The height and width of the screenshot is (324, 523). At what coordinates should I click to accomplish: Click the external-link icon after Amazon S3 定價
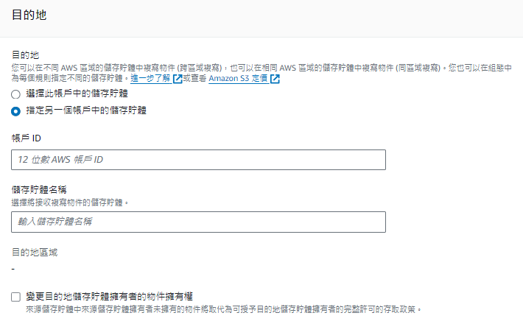tap(275, 79)
